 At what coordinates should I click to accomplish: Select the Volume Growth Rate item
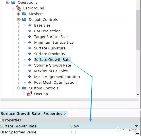(53, 65)
